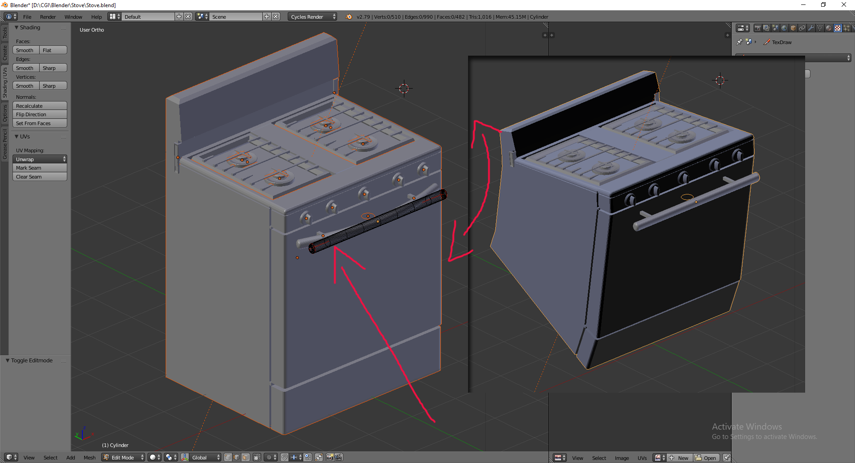The height and width of the screenshot is (463, 855).
Task: Open an image with Open button
Action: 706,458
